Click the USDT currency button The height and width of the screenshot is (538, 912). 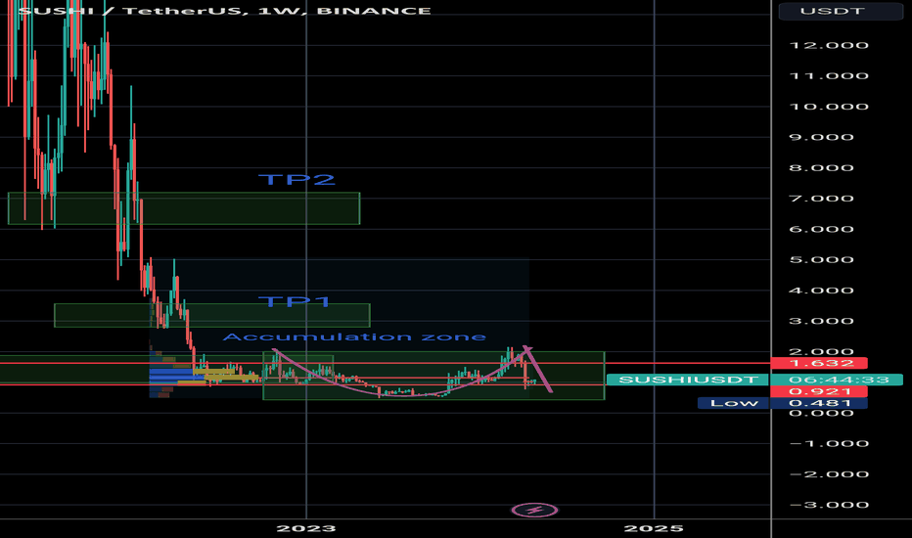(x=840, y=11)
